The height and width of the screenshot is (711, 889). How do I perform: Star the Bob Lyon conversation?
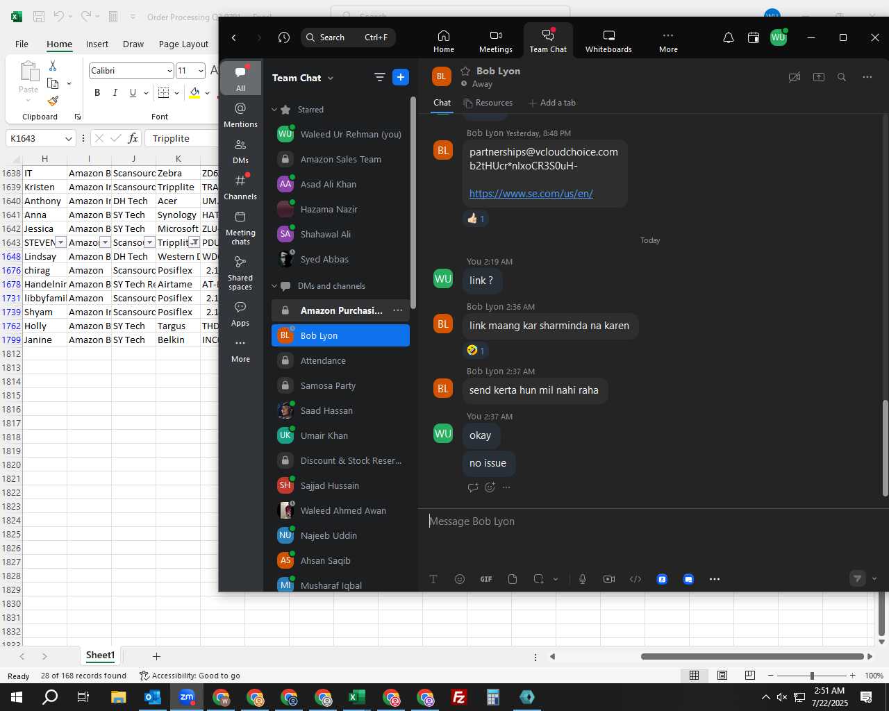pos(465,71)
